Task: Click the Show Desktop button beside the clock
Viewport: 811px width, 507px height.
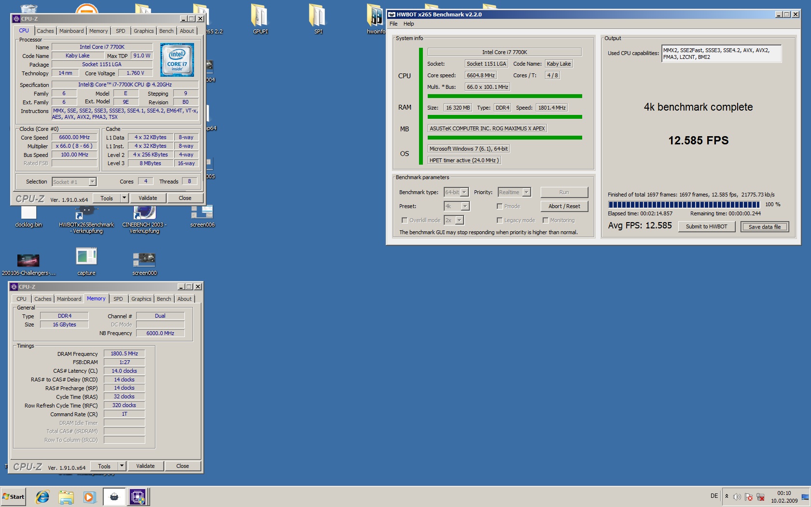Action: 805,497
